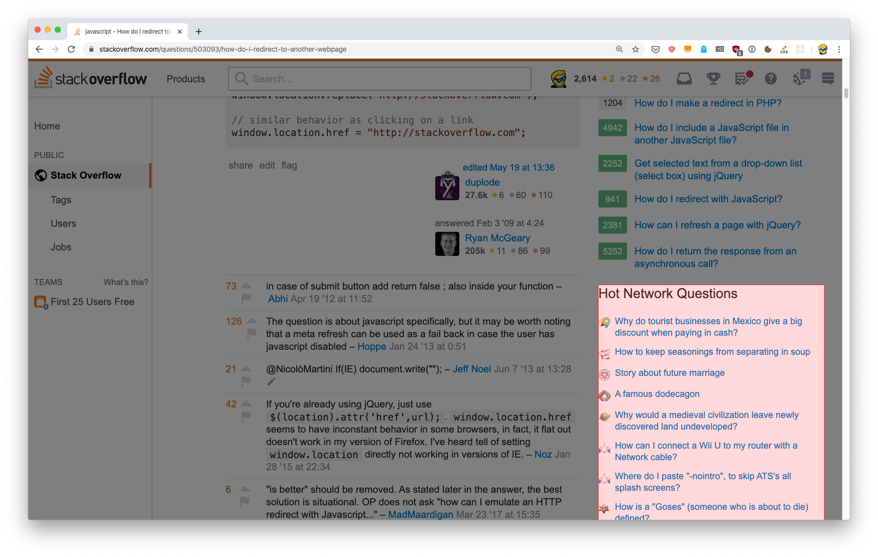
Task: Open Chrome's three-dot menu
Action: (839, 49)
